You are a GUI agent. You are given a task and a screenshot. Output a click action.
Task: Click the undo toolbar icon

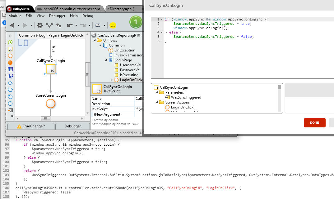(x=70, y=25)
